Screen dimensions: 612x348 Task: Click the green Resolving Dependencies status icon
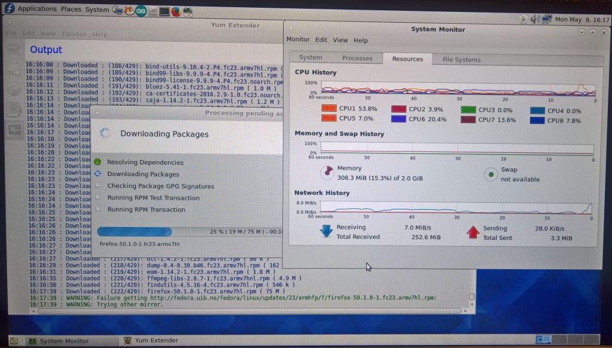(x=97, y=162)
